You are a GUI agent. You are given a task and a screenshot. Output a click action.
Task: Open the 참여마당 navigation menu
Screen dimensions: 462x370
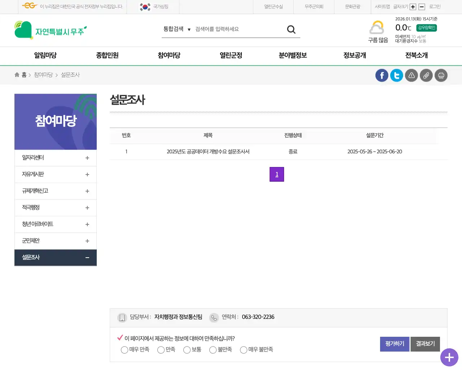[x=169, y=55]
